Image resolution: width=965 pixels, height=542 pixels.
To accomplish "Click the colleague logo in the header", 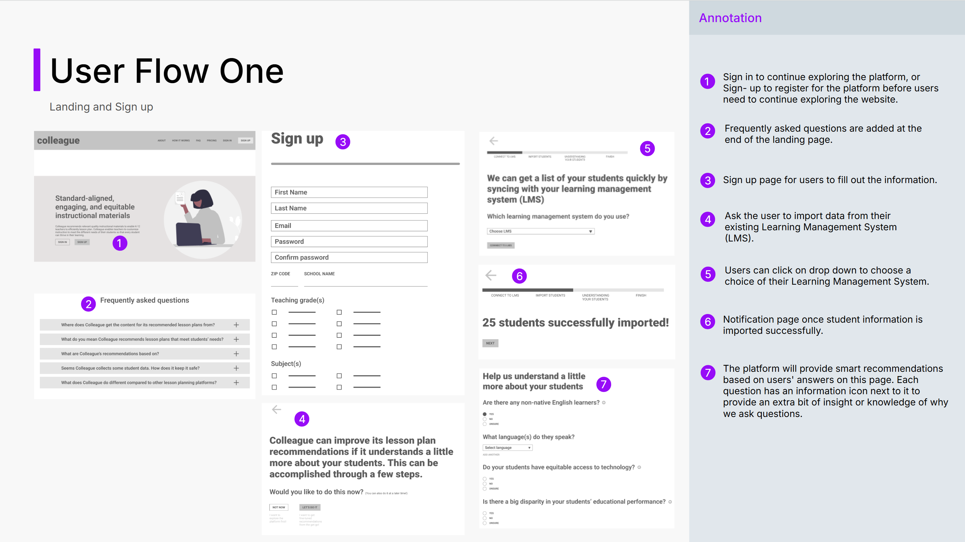I will 58,141.
